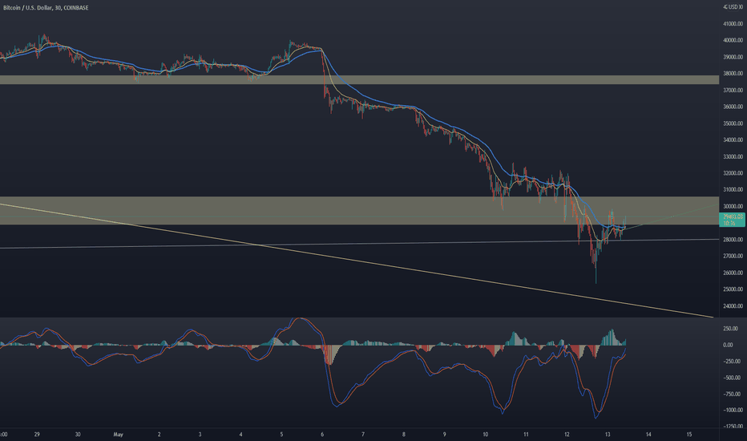Screen dimensions: 747x441
Task: Click the 25000.00 price axis label
Action: tap(733, 289)
